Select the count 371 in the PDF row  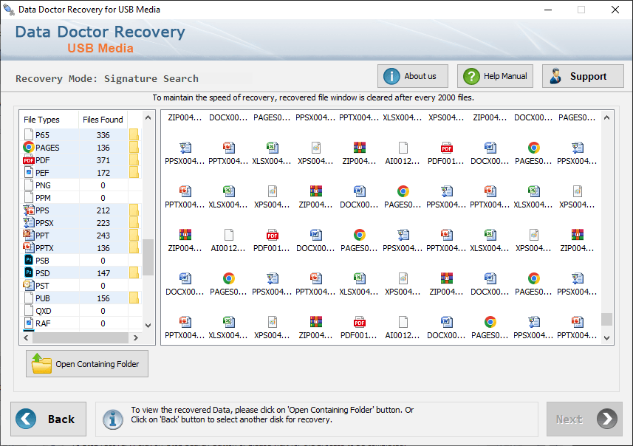coord(103,160)
